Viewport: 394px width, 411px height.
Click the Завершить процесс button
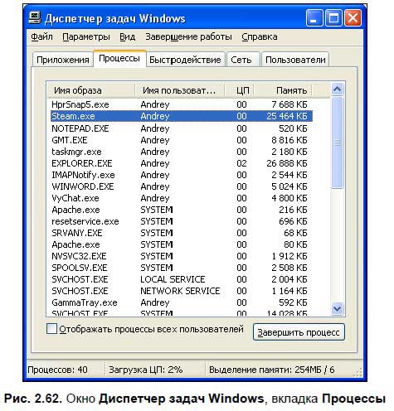pyautogui.click(x=299, y=332)
